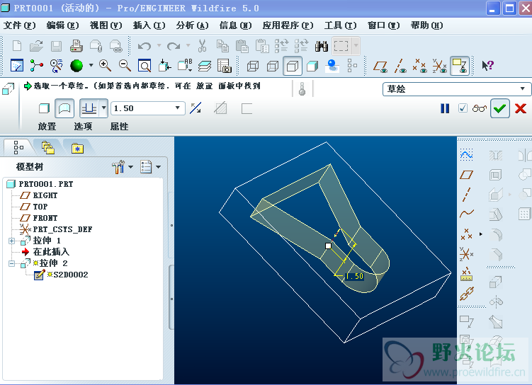The height and width of the screenshot is (385, 532).
Task: Toggle datum axes display
Action: tap(400, 66)
